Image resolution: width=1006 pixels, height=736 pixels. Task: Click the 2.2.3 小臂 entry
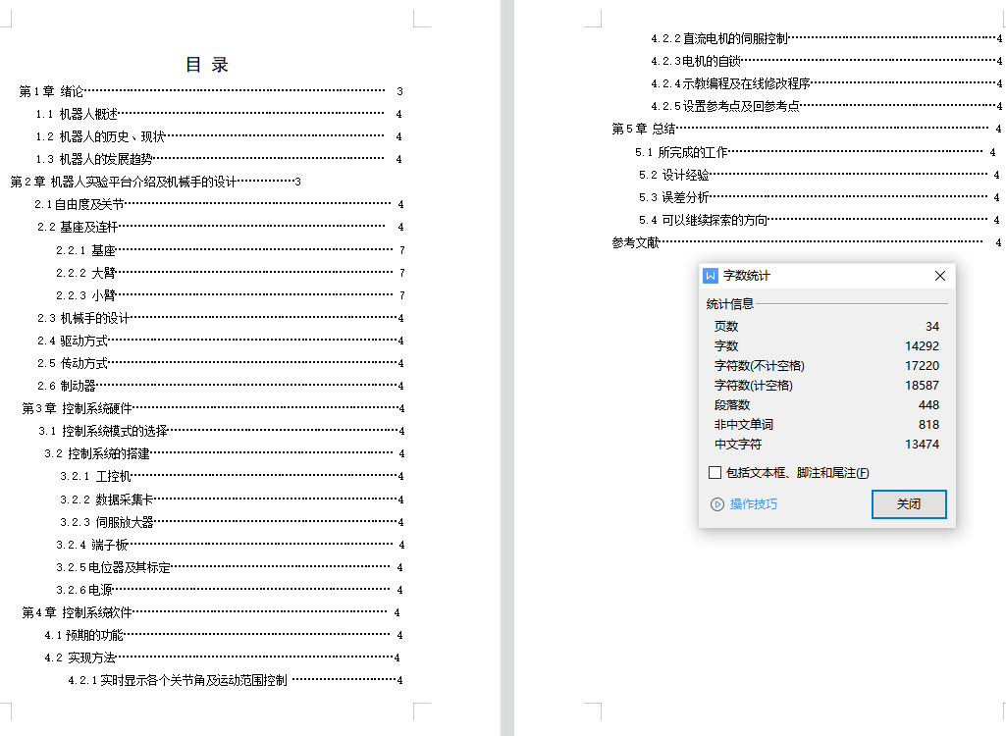[x=231, y=295]
